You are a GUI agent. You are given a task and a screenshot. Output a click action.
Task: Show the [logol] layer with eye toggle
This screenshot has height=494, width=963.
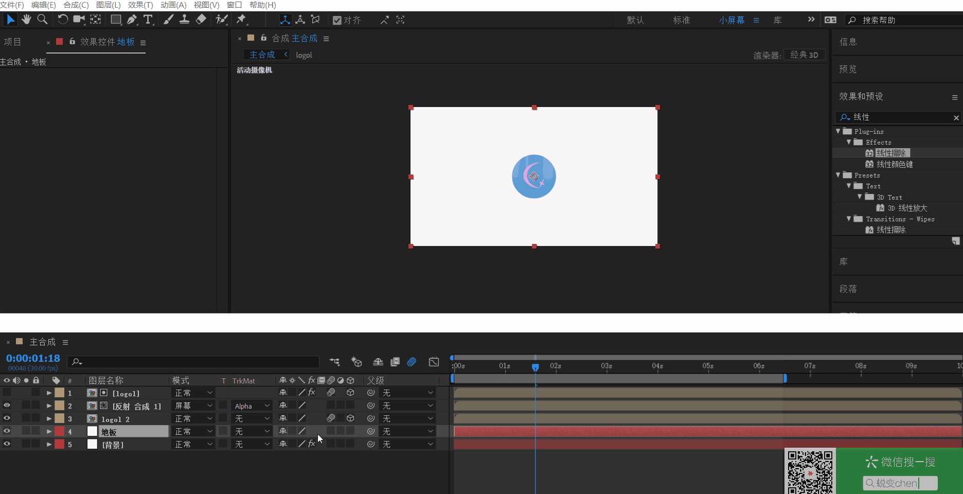[7, 393]
